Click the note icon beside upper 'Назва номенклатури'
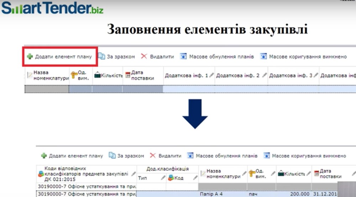This screenshot has width=356, height=197. (30, 75)
